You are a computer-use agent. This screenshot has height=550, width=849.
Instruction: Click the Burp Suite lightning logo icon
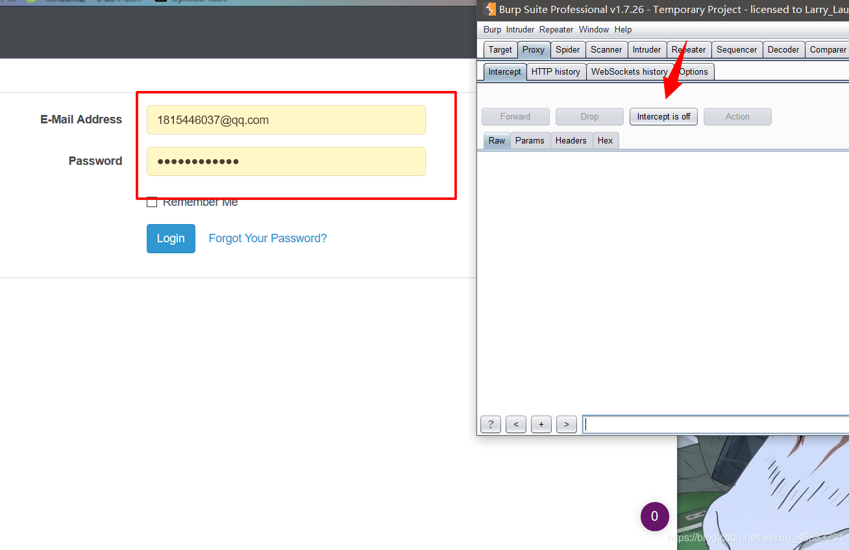[490, 9]
